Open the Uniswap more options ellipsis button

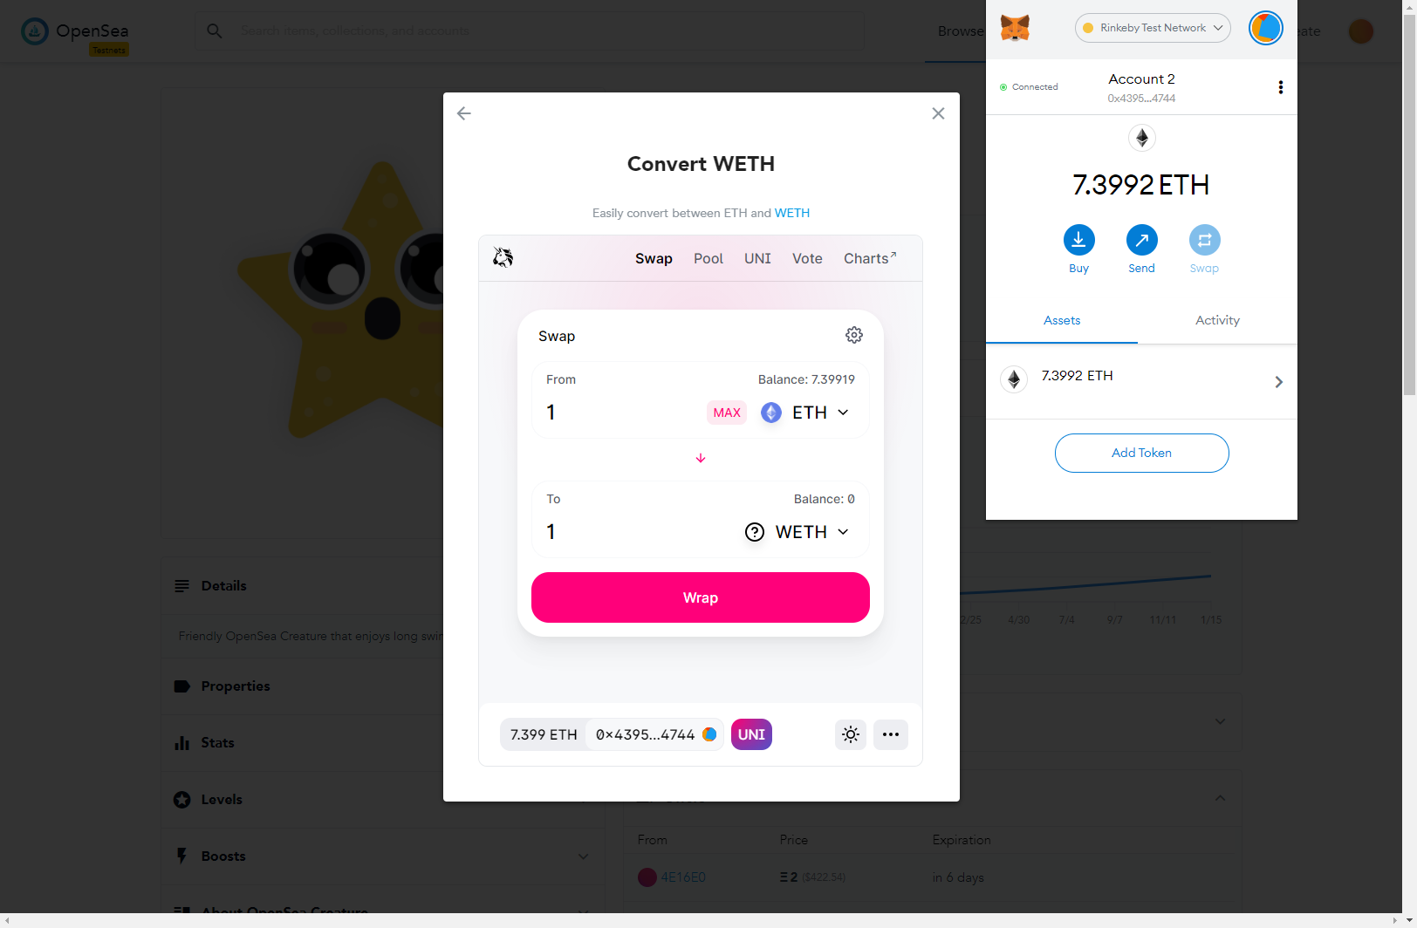point(890,734)
